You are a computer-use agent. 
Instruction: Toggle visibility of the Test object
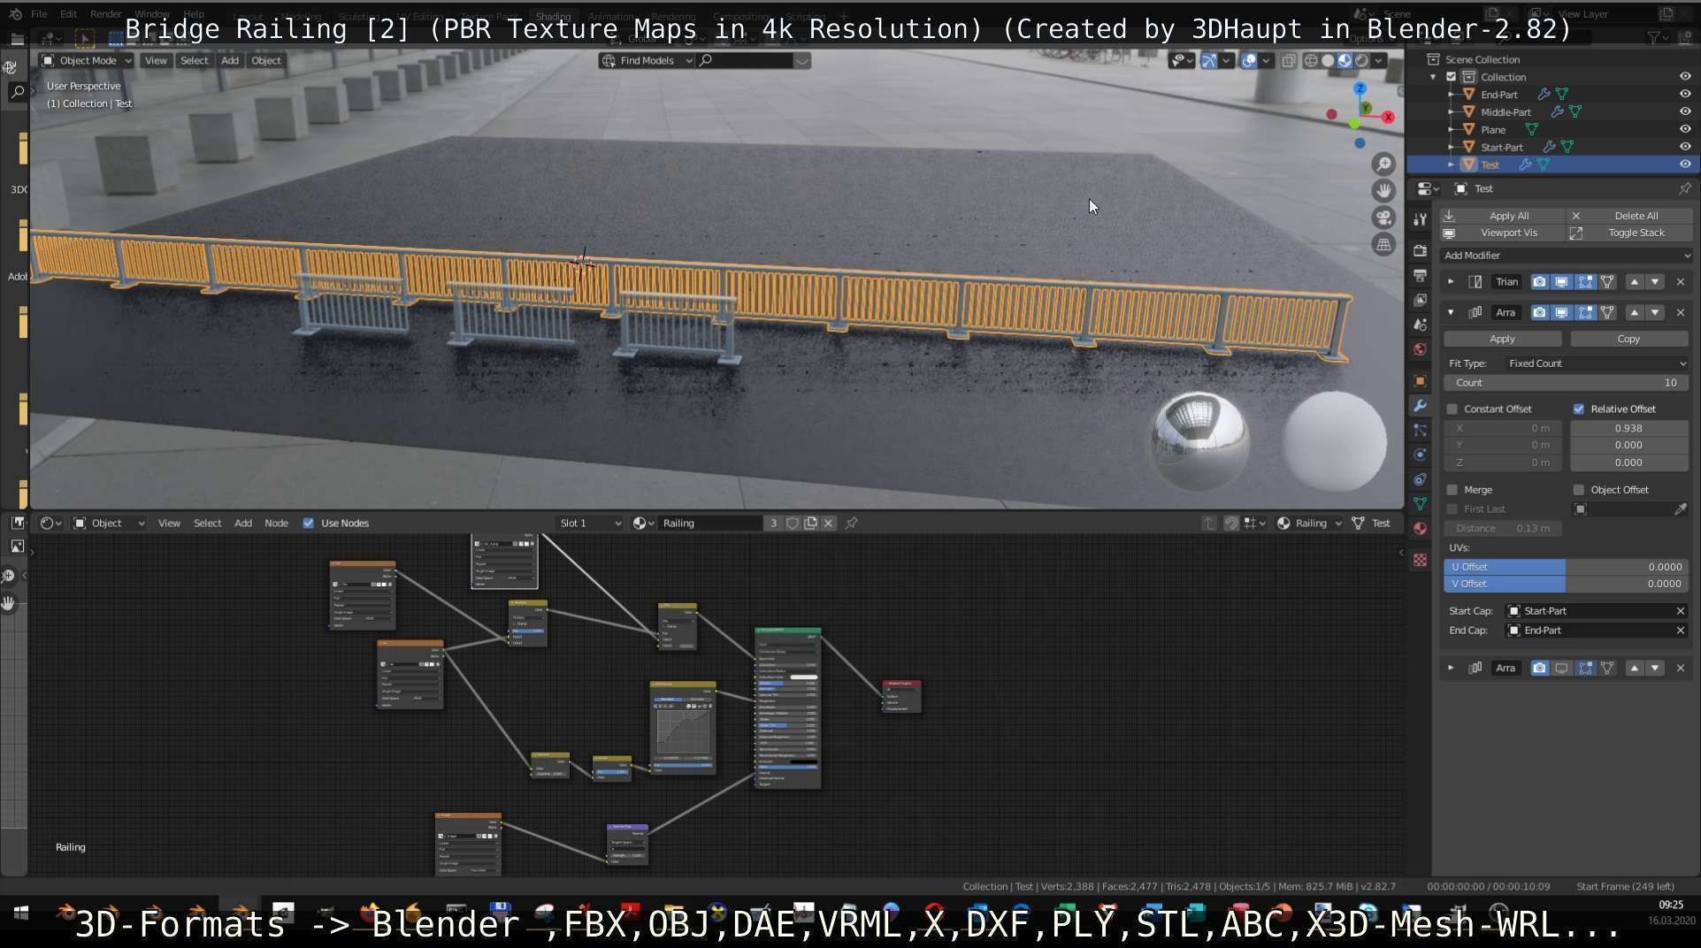tap(1685, 164)
